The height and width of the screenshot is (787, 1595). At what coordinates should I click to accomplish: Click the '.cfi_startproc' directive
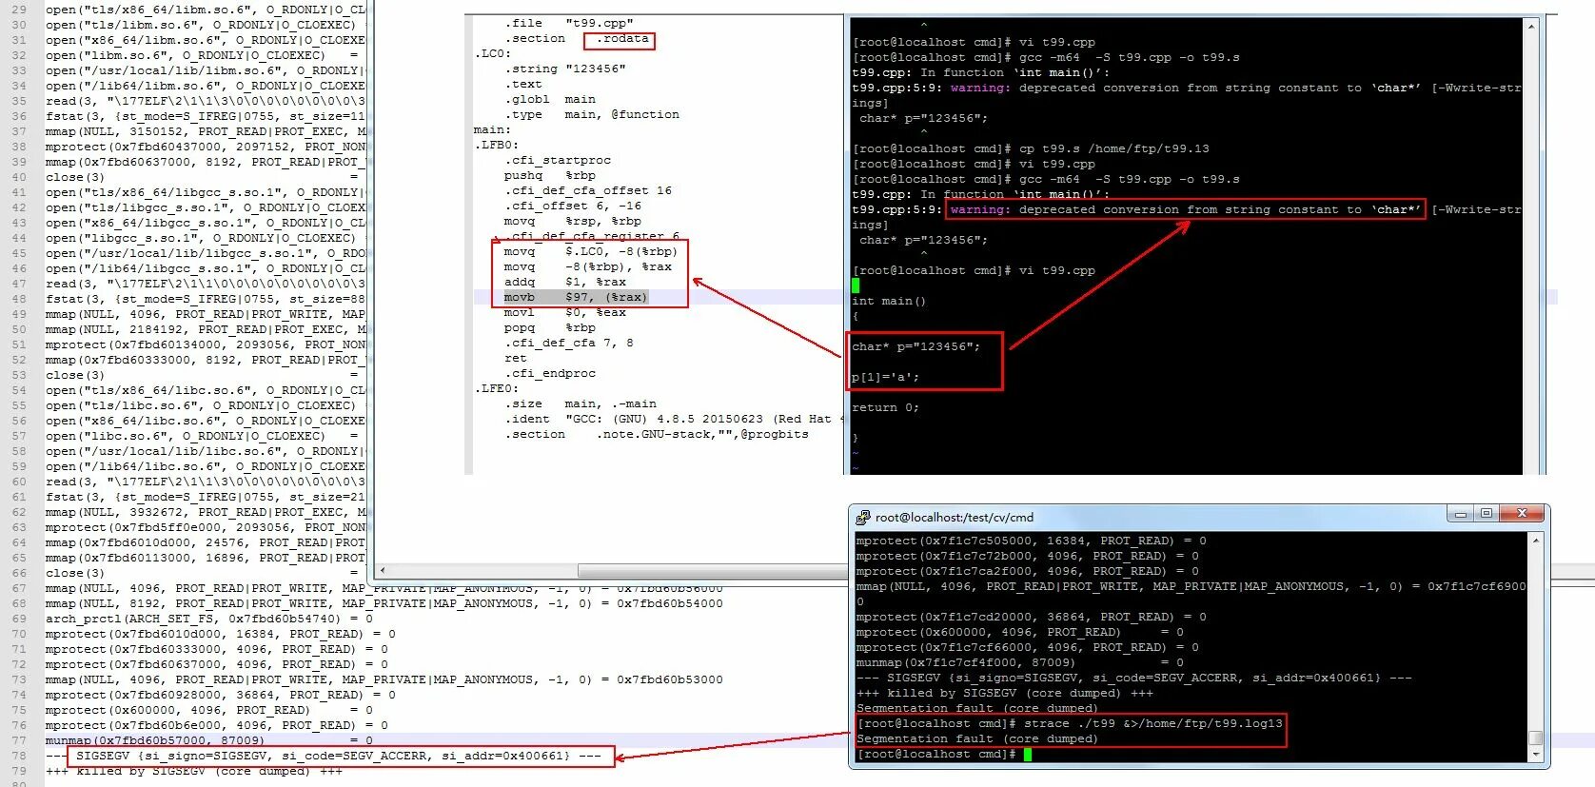558,160
